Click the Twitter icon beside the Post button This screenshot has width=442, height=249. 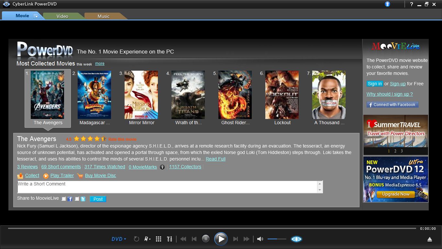point(83,199)
